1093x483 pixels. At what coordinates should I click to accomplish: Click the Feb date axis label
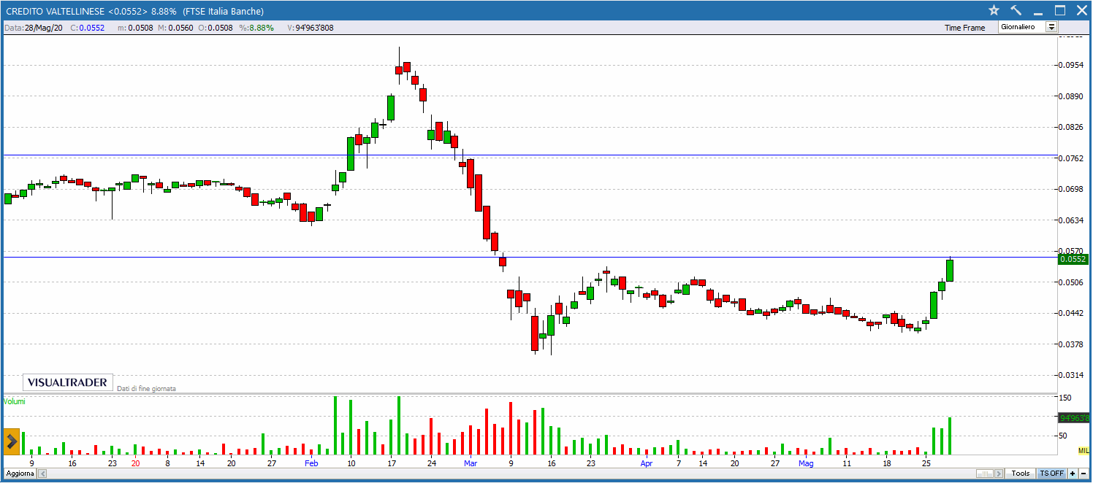click(311, 463)
